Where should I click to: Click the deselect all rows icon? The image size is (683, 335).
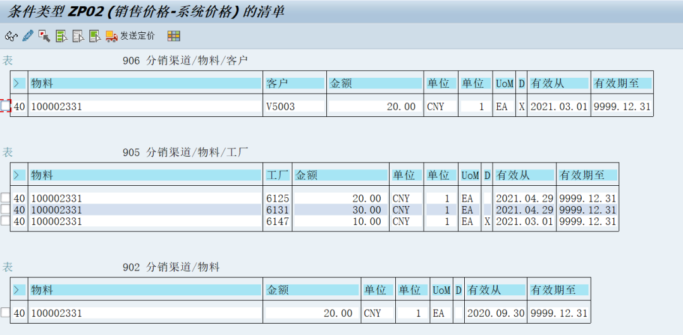pos(78,36)
